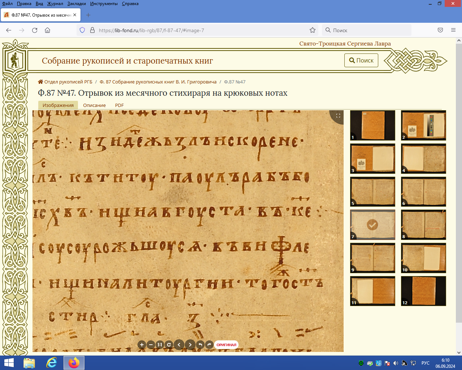Open File Explorer from taskbar
The height and width of the screenshot is (370, 462).
point(29,363)
